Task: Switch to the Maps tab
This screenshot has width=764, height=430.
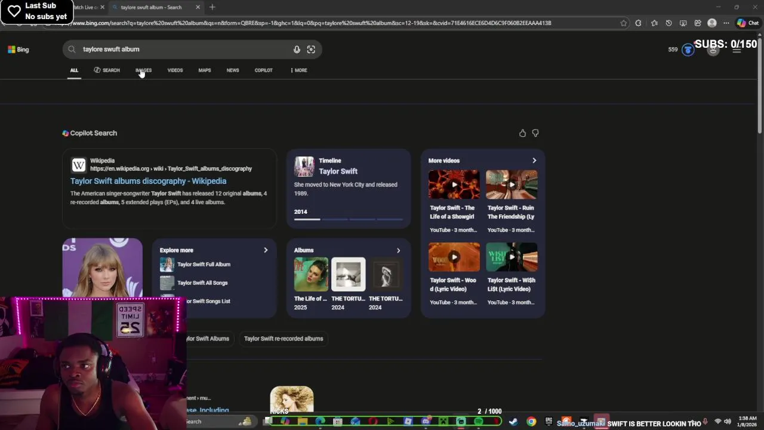Action: coord(205,70)
